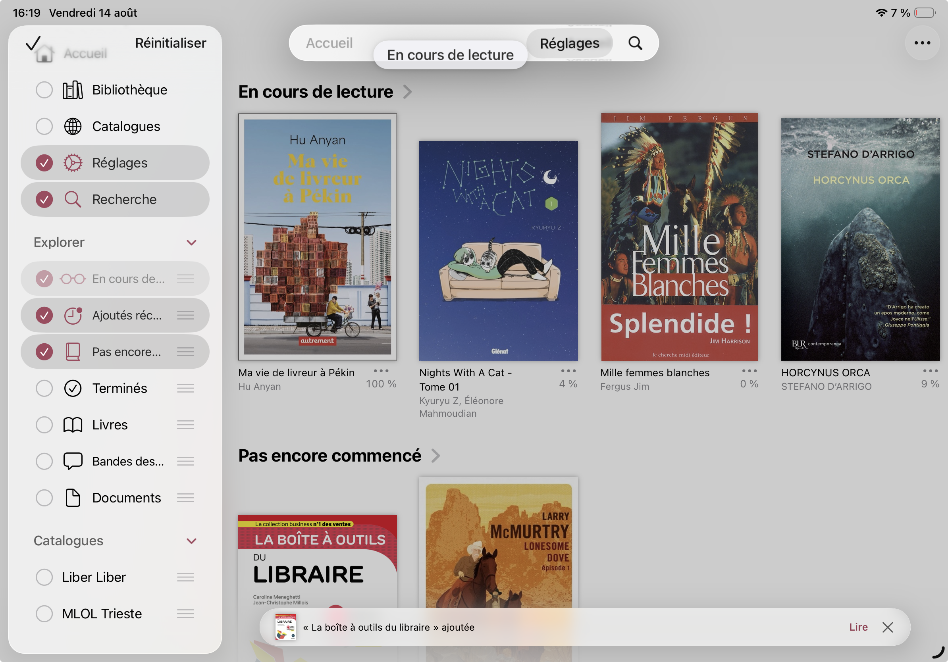Open options for Mille femmes blanches

coord(750,371)
